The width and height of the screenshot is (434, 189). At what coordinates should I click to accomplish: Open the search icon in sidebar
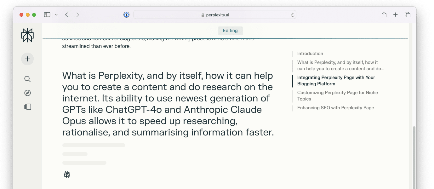[27, 79]
